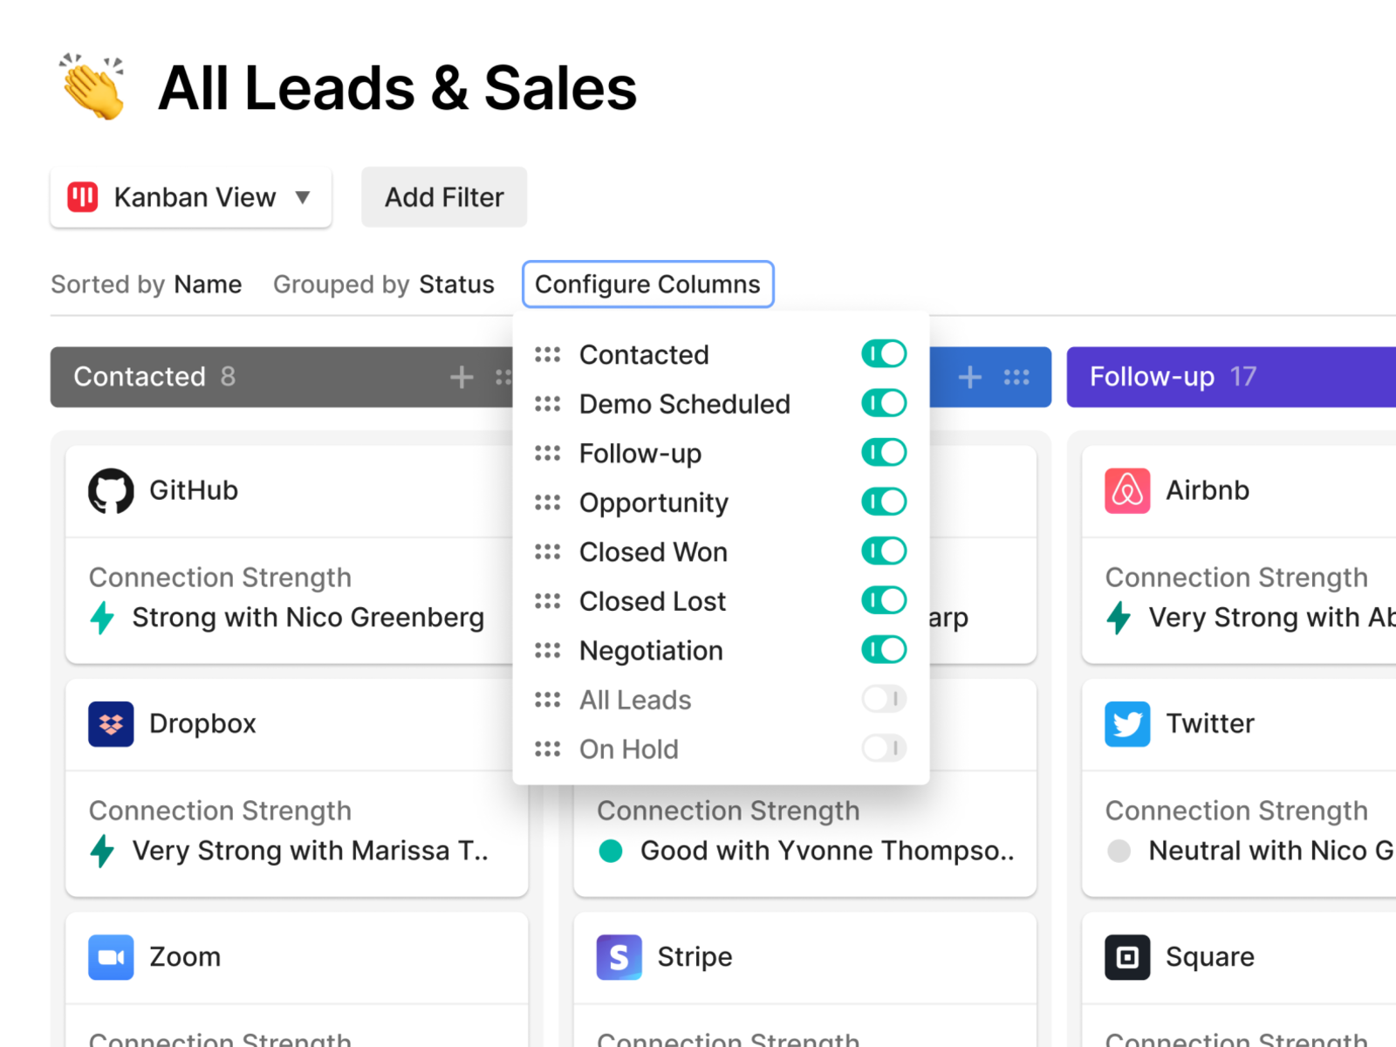Click the green Good strength dot
1396x1047 pixels.
coord(611,851)
